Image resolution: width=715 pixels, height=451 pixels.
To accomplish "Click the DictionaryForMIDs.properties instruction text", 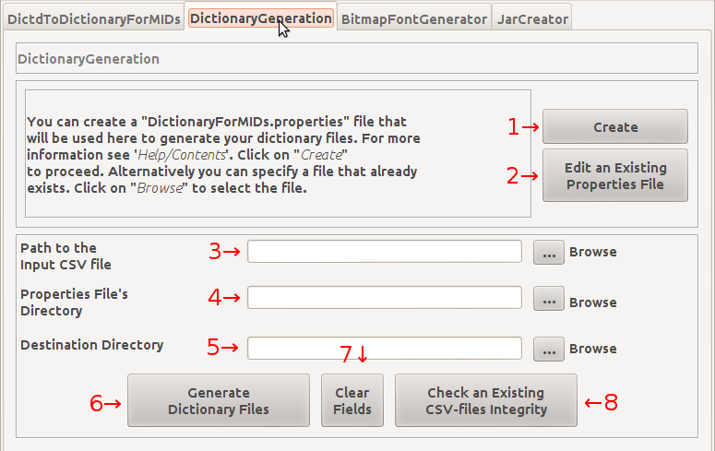I will point(221,155).
